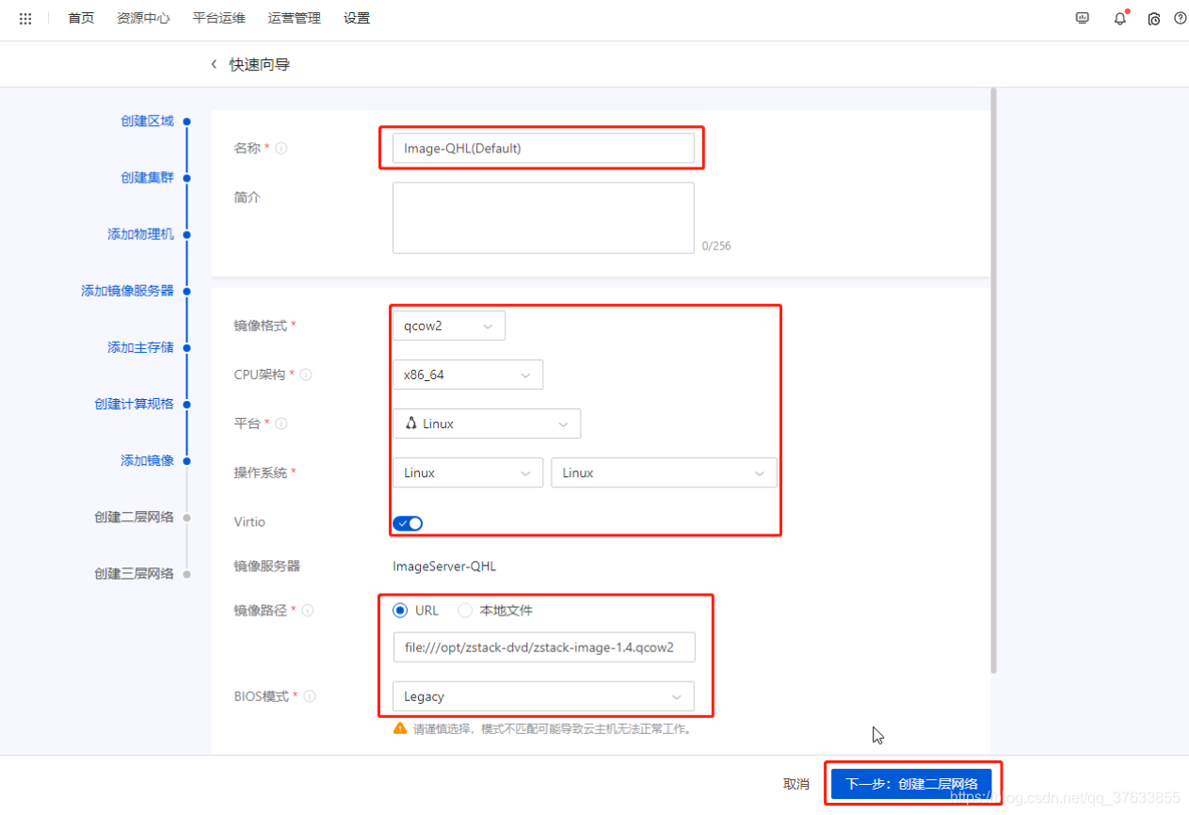1189x815 pixels.
Task: Click the 取消 button
Action: 796,784
